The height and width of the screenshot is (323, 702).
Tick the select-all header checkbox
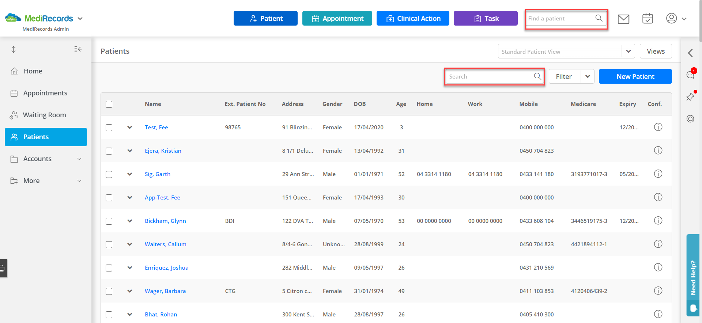point(109,104)
